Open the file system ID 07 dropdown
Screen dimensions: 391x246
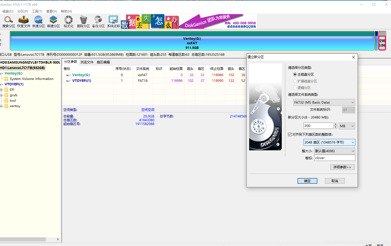point(349,110)
